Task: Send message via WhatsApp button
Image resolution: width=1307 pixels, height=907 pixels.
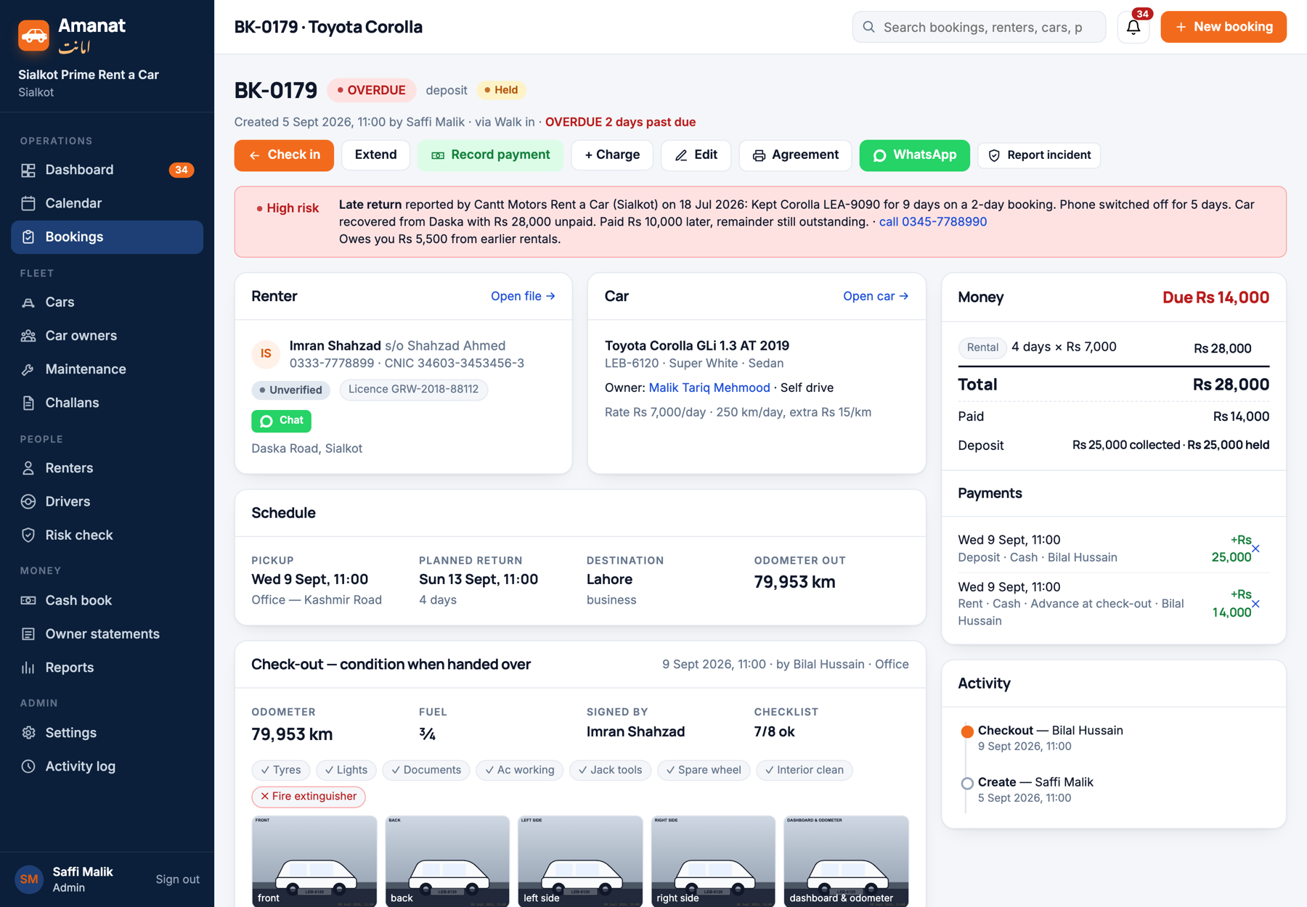Action: tap(914, 155)
